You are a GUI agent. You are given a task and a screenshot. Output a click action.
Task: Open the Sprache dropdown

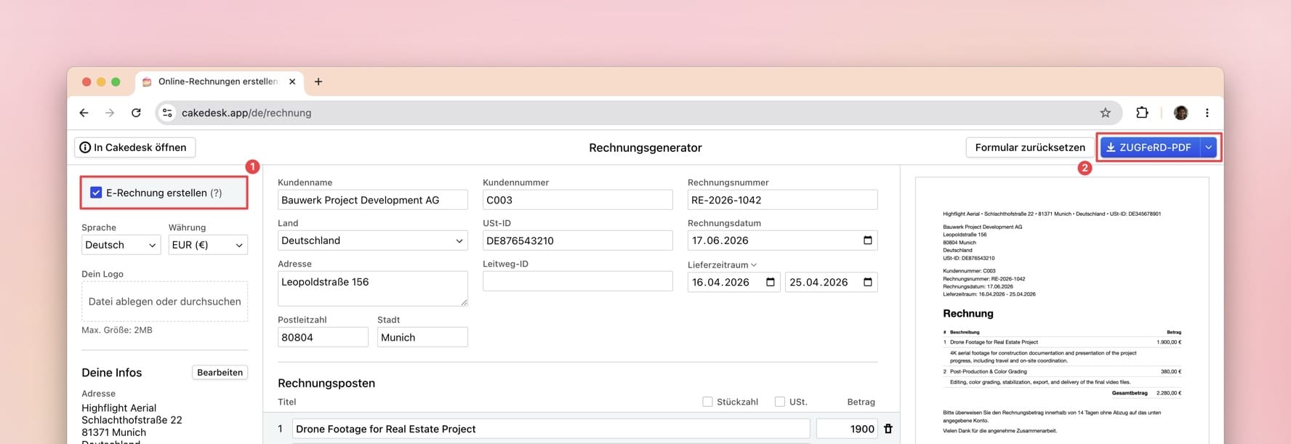[x=121, y=245]
